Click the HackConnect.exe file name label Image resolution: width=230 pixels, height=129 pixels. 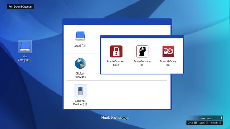[x=116, y=63]
